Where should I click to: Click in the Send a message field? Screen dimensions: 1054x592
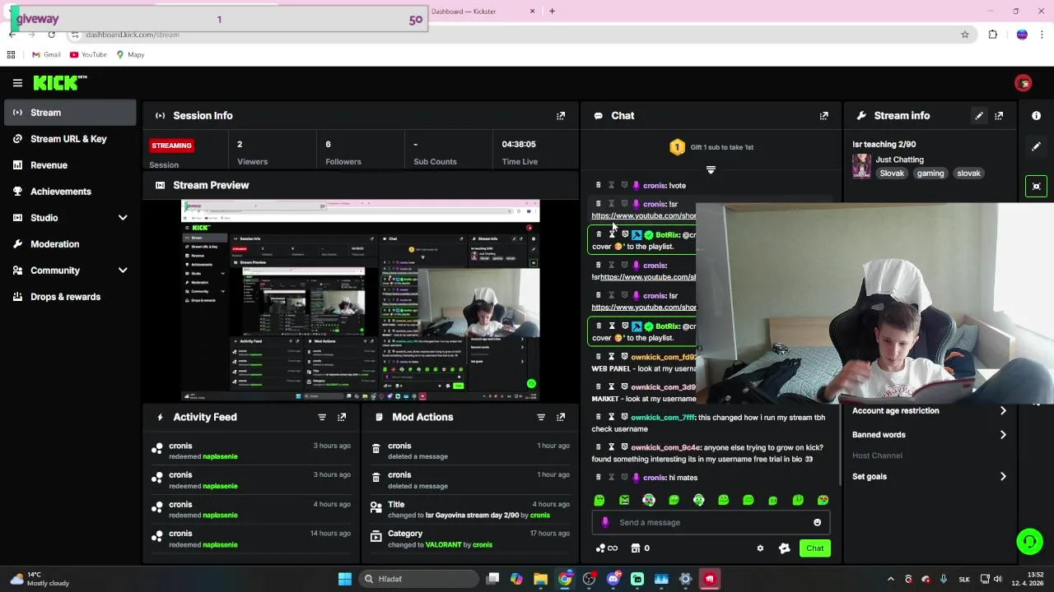710,522
